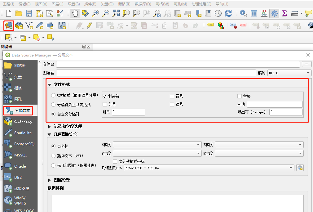Switch to the 矢量 source tab
The width and height of the screenshot is (313, 212).
[20, 77]
